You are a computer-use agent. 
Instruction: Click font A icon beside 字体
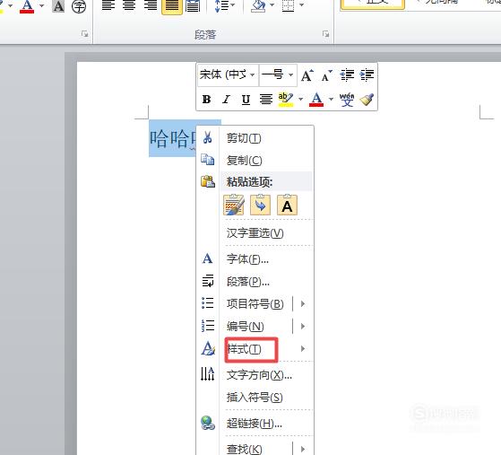[x=207, y=258]
